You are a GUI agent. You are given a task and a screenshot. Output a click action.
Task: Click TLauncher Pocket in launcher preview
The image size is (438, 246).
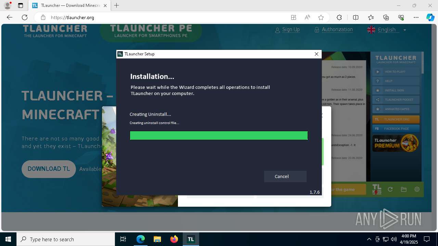pos(396,100)
